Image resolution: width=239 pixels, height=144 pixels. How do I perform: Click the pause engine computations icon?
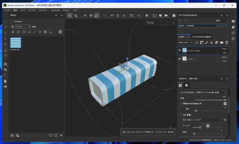147,16
